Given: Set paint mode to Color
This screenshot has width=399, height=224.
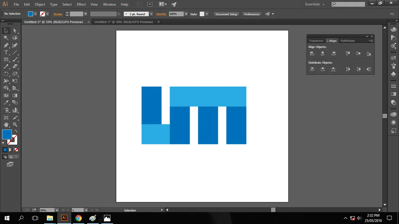Looking at the screenshot, I should 5,150.
